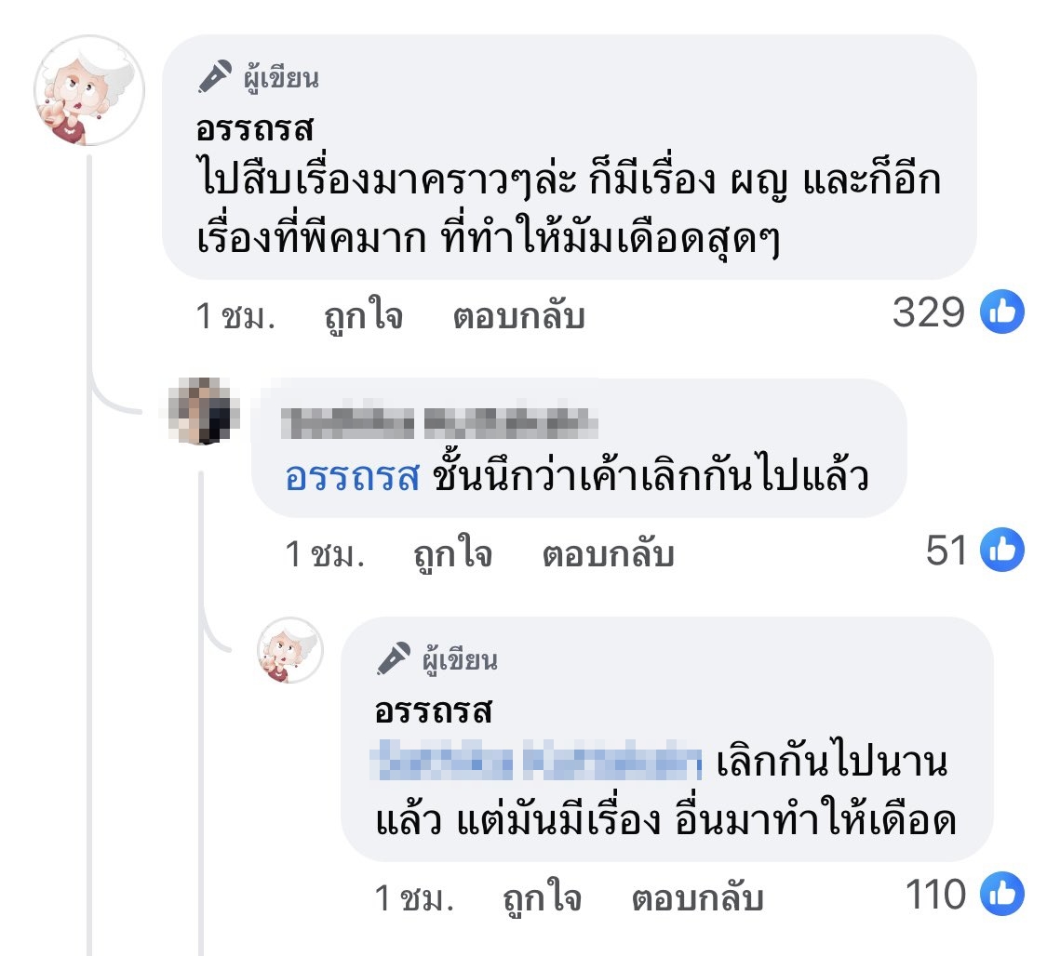The image size is (1047, 956).
Task: Click the like thumb icon beside 51
Action: coord(1002,551)
